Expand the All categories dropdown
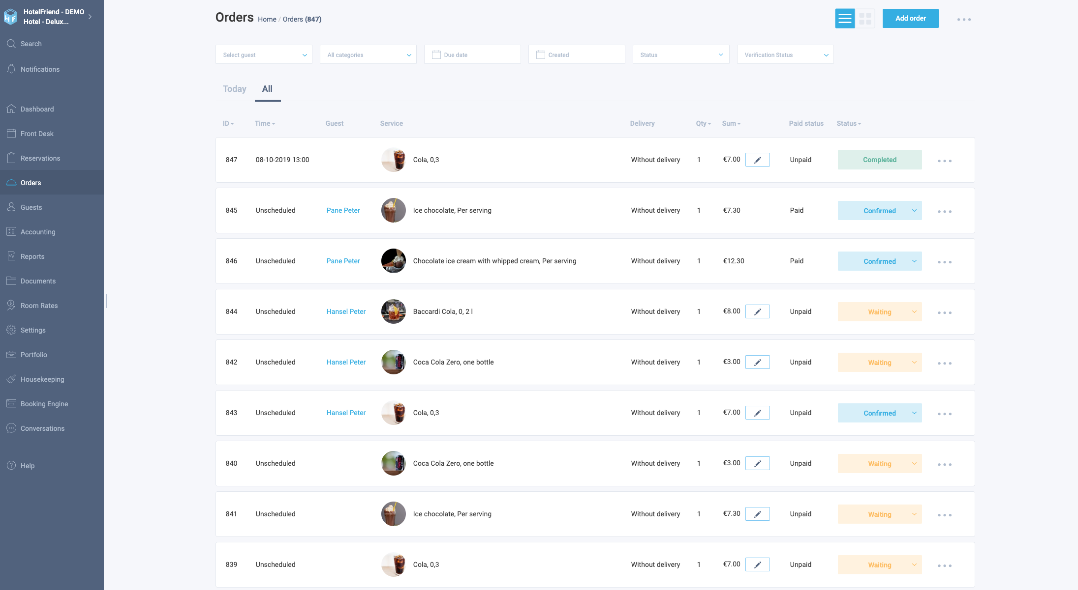 (368, 55)
